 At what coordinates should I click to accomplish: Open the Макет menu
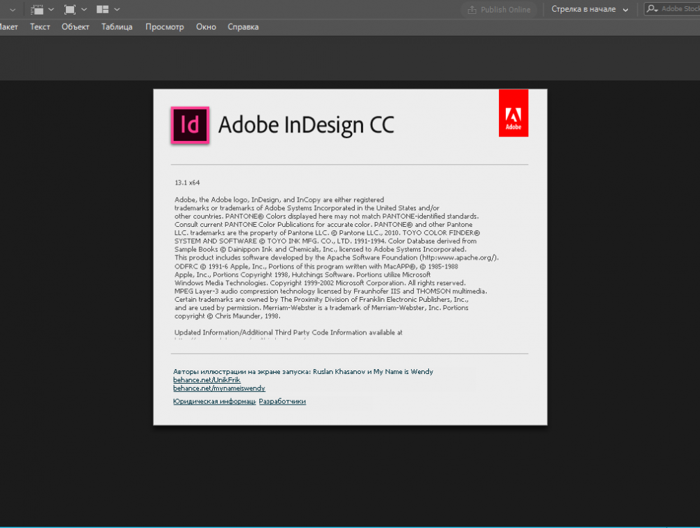[x=8, y=27]
